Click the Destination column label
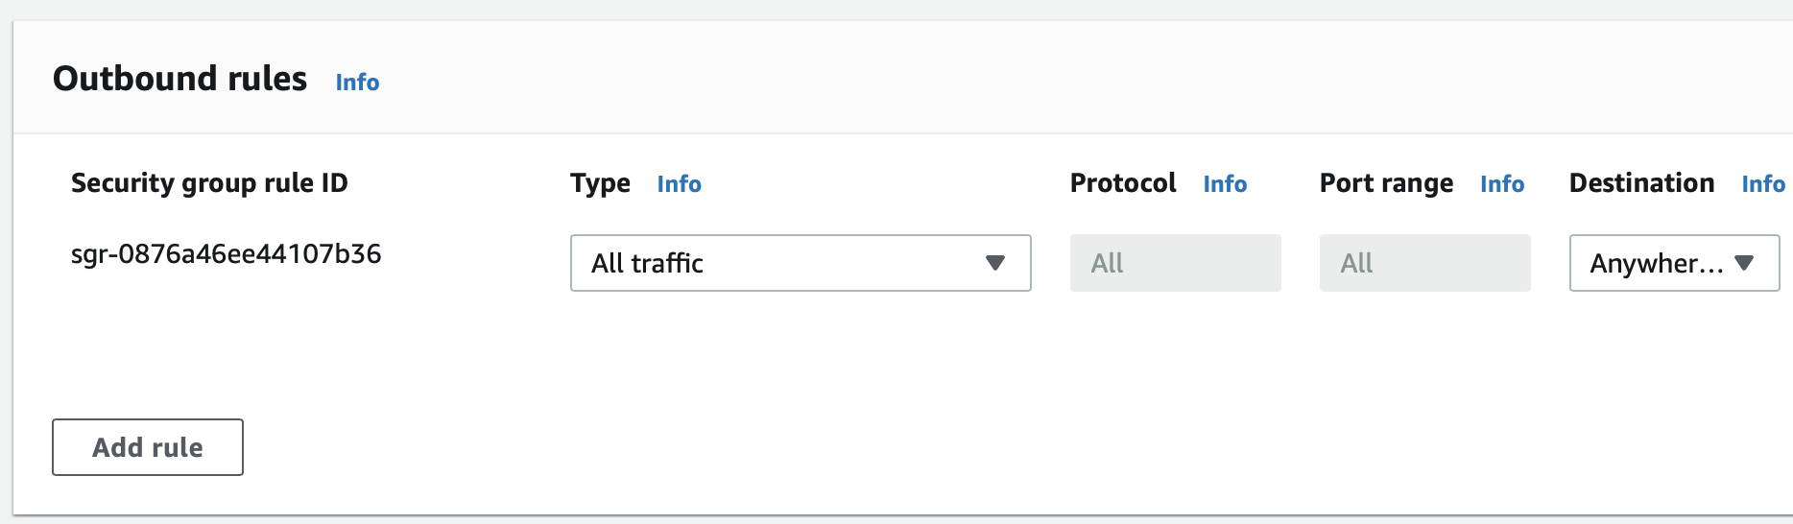This screenshot has height=524, width=1793. click(x=1641, y=183)
